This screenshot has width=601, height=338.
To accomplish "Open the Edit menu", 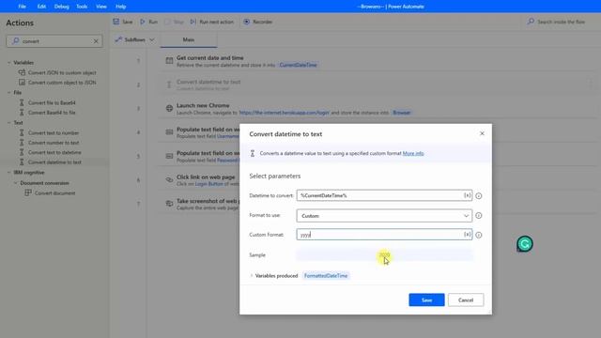I will click(41, 7).
